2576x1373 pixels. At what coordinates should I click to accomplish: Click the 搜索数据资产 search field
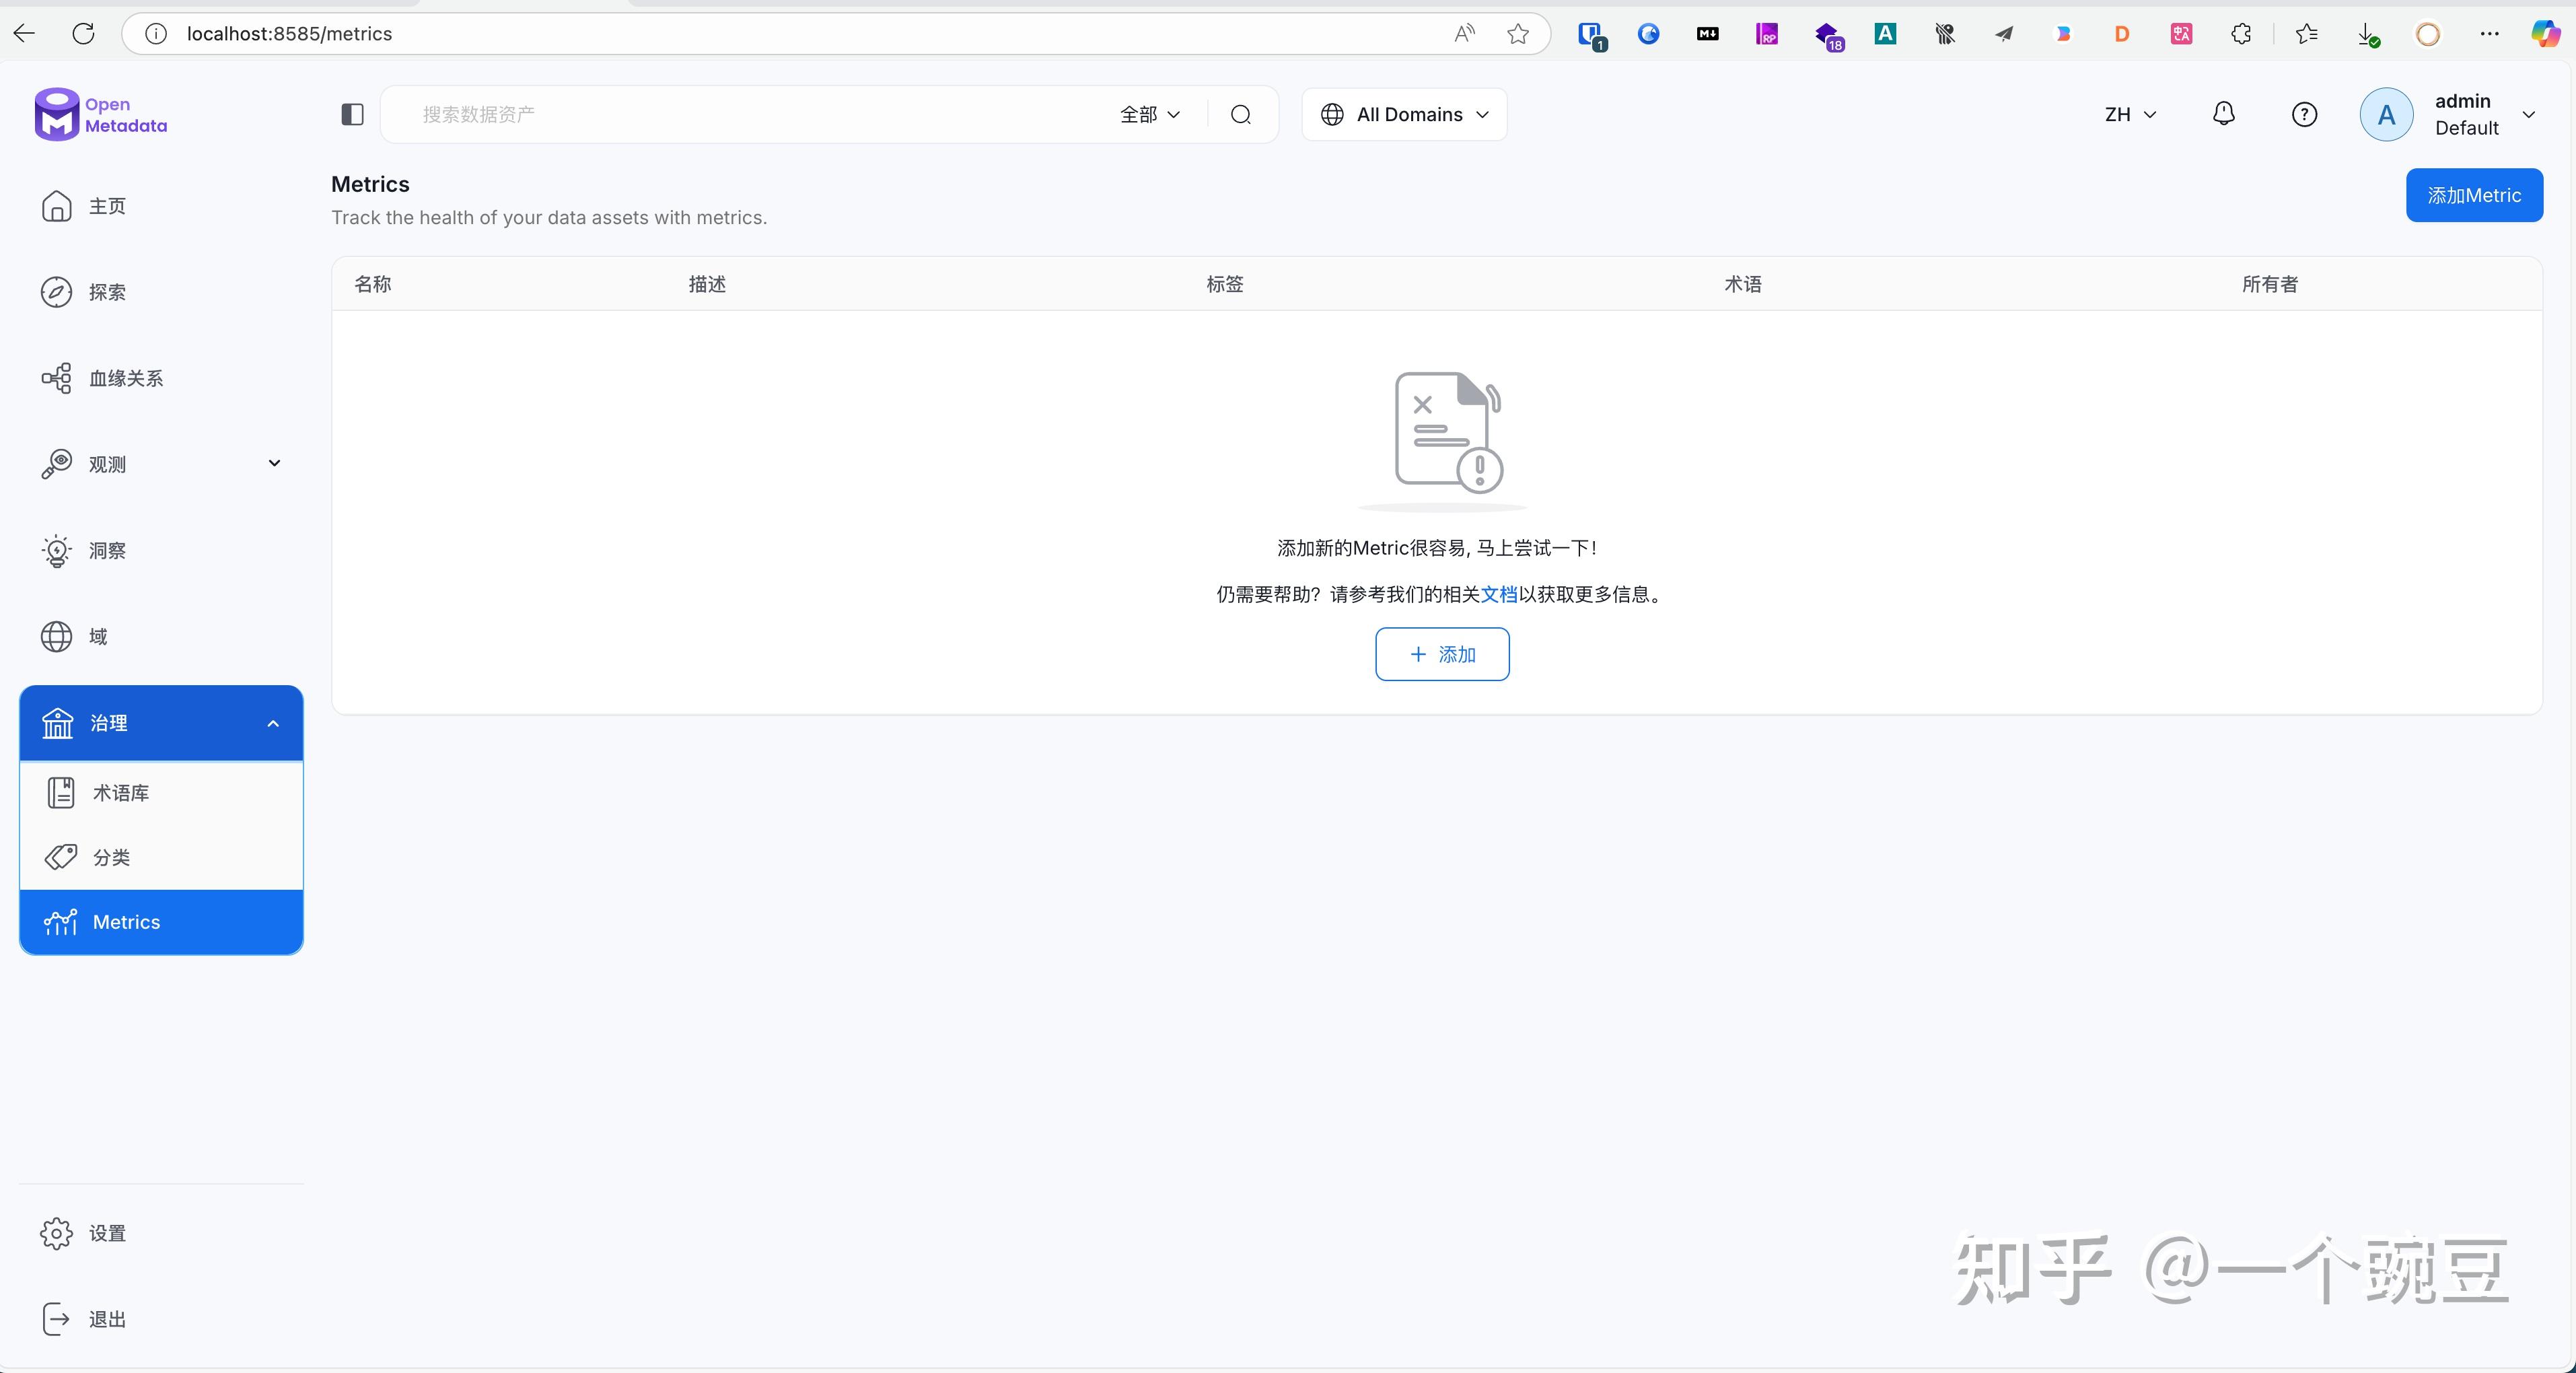coord(750,114)
